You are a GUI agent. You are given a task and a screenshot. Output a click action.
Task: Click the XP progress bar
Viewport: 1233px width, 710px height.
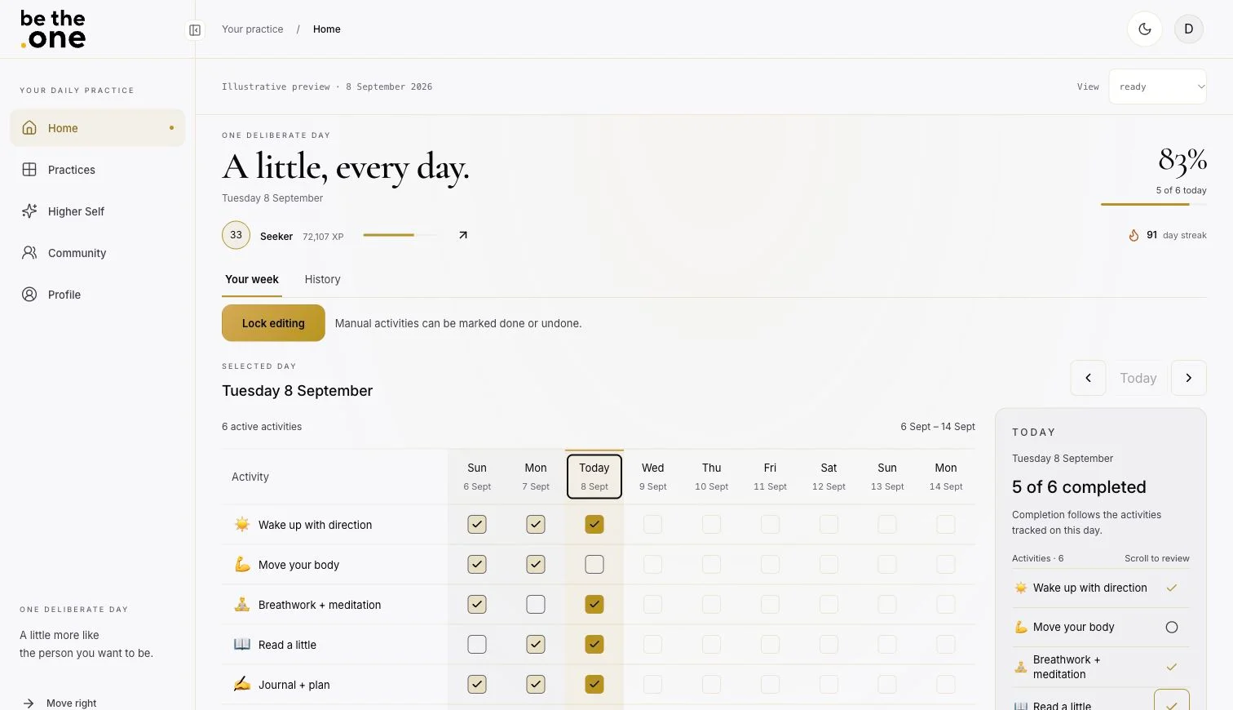[400, 235]
